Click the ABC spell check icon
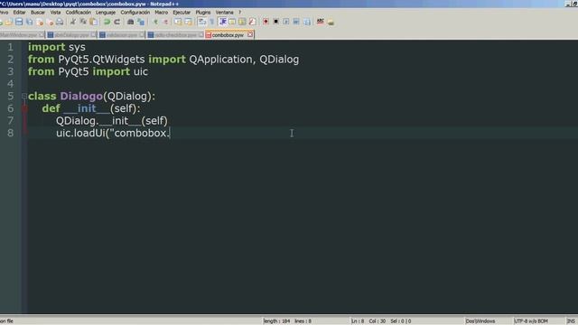 [x=321, y=22]
